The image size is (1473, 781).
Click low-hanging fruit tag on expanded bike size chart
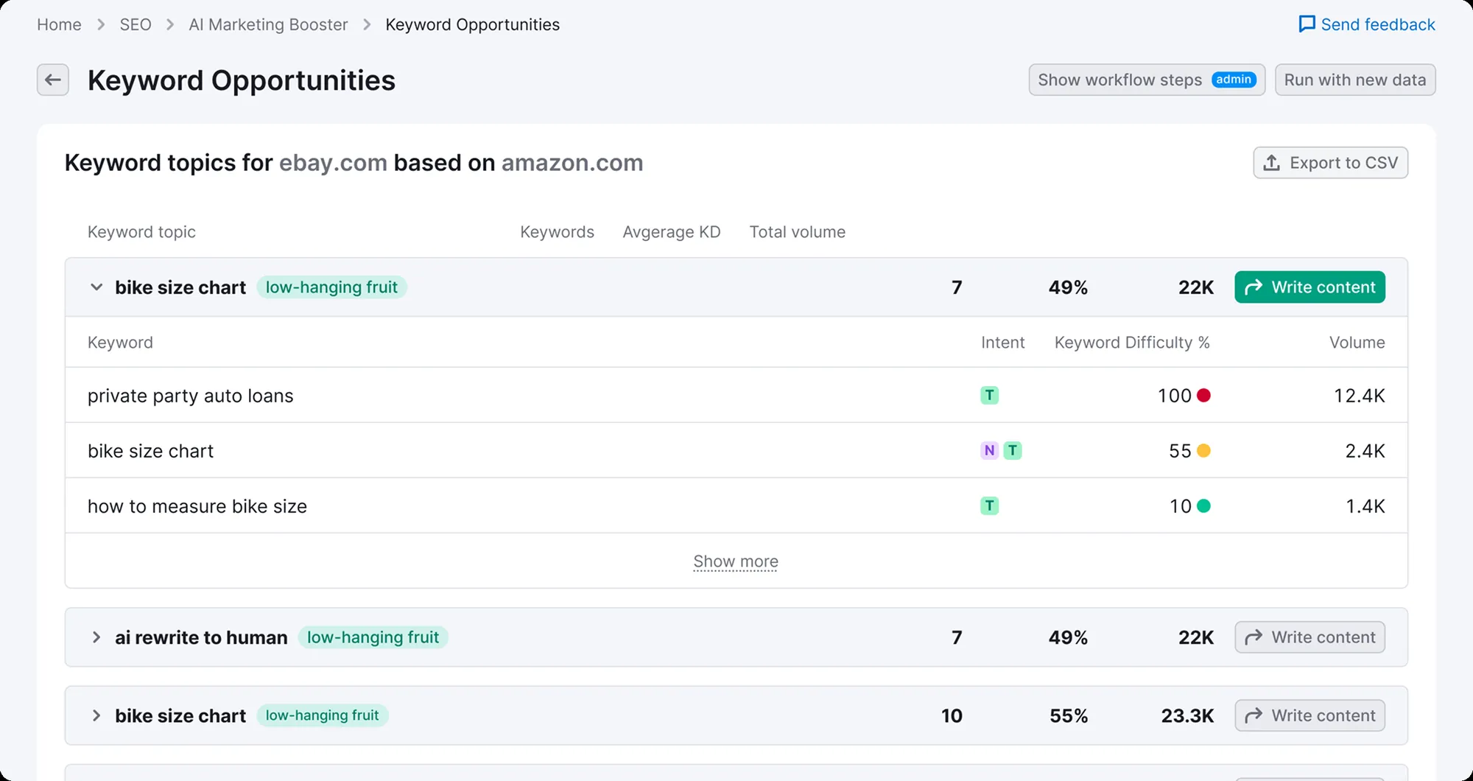[x=331, y=287]
